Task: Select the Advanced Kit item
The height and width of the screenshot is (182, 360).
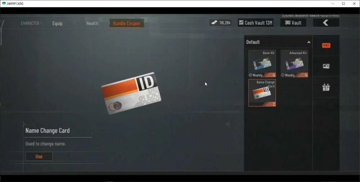Action: [294, 63]
